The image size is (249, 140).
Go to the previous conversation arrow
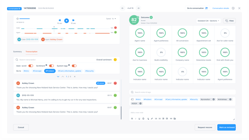coord(122,8)
